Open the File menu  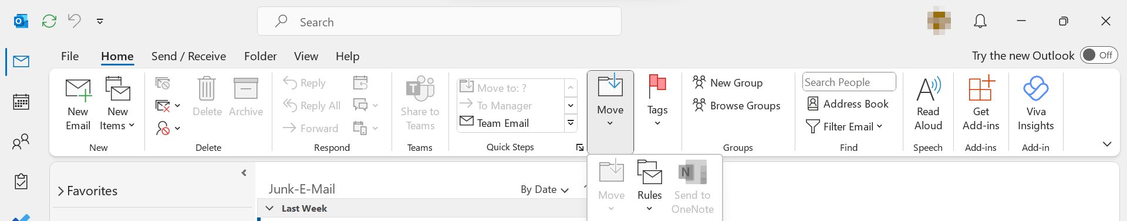pyautogui.click(x=70, y=56)
